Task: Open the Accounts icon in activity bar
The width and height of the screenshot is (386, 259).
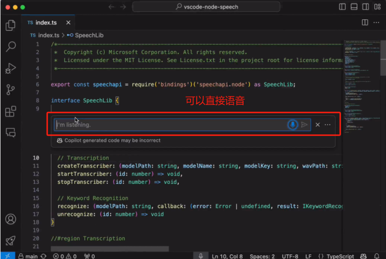Action: tap(10, 220)
